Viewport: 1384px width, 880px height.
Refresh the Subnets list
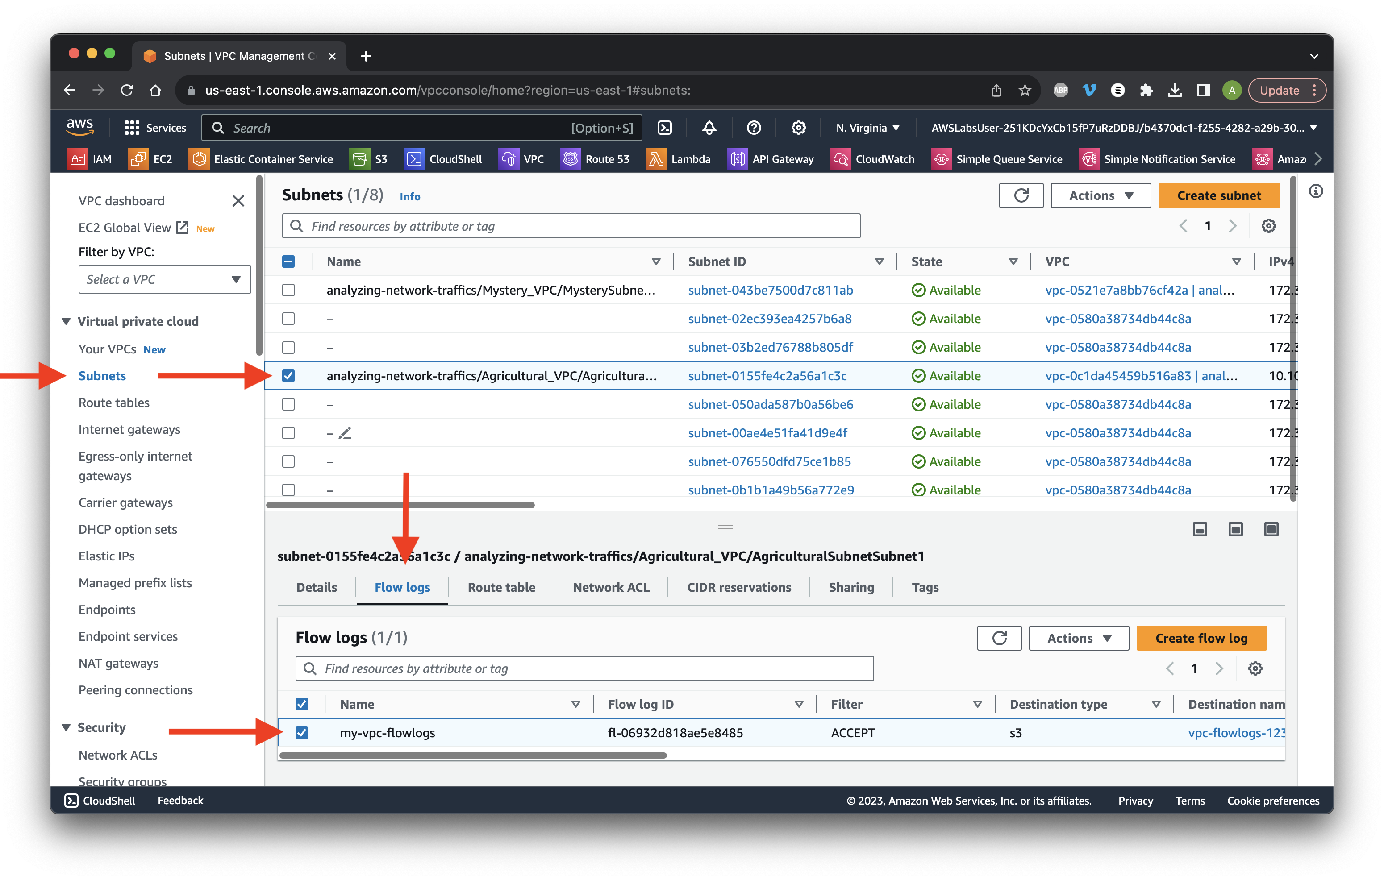[x=1021, y=195]
